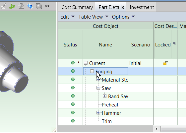Select the Preheat row in tree
Viewport: 186px width, 133px height.
pyautogui.click(x=110, y=105)
